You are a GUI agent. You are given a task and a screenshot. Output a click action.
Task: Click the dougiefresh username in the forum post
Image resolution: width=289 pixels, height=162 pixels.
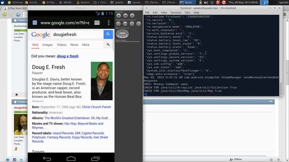pos(20,108)
